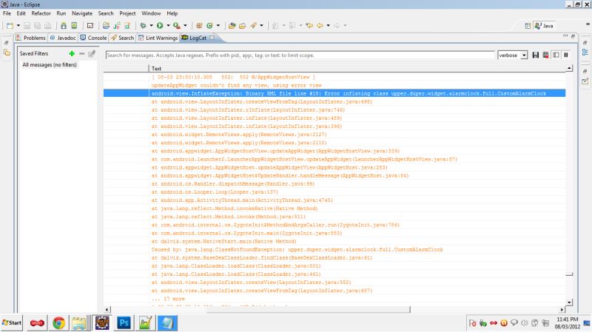Open the Android Virtual Device Manager icon
Viewport: 592px width, 332px height.
click(x=74, y=26)
